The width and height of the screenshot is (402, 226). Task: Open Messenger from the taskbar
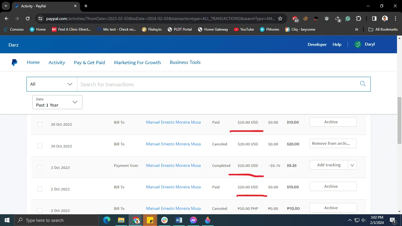(193, 220)
